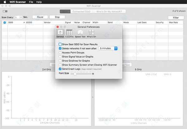Switch to the Scan tab

(65, 12)
